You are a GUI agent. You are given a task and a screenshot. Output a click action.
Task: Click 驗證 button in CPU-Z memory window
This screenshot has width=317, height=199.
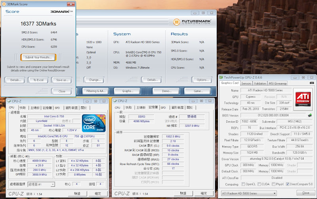[x=183, y=193]
